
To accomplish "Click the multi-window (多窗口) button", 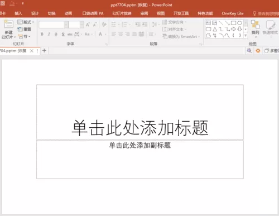I will pos(271,51).
